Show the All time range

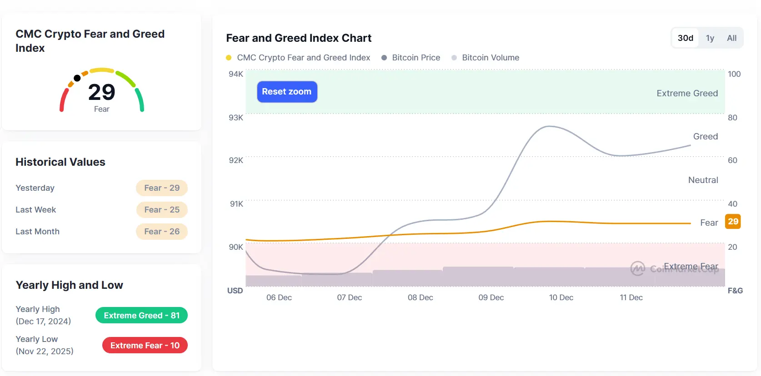[x=731, y=38]
